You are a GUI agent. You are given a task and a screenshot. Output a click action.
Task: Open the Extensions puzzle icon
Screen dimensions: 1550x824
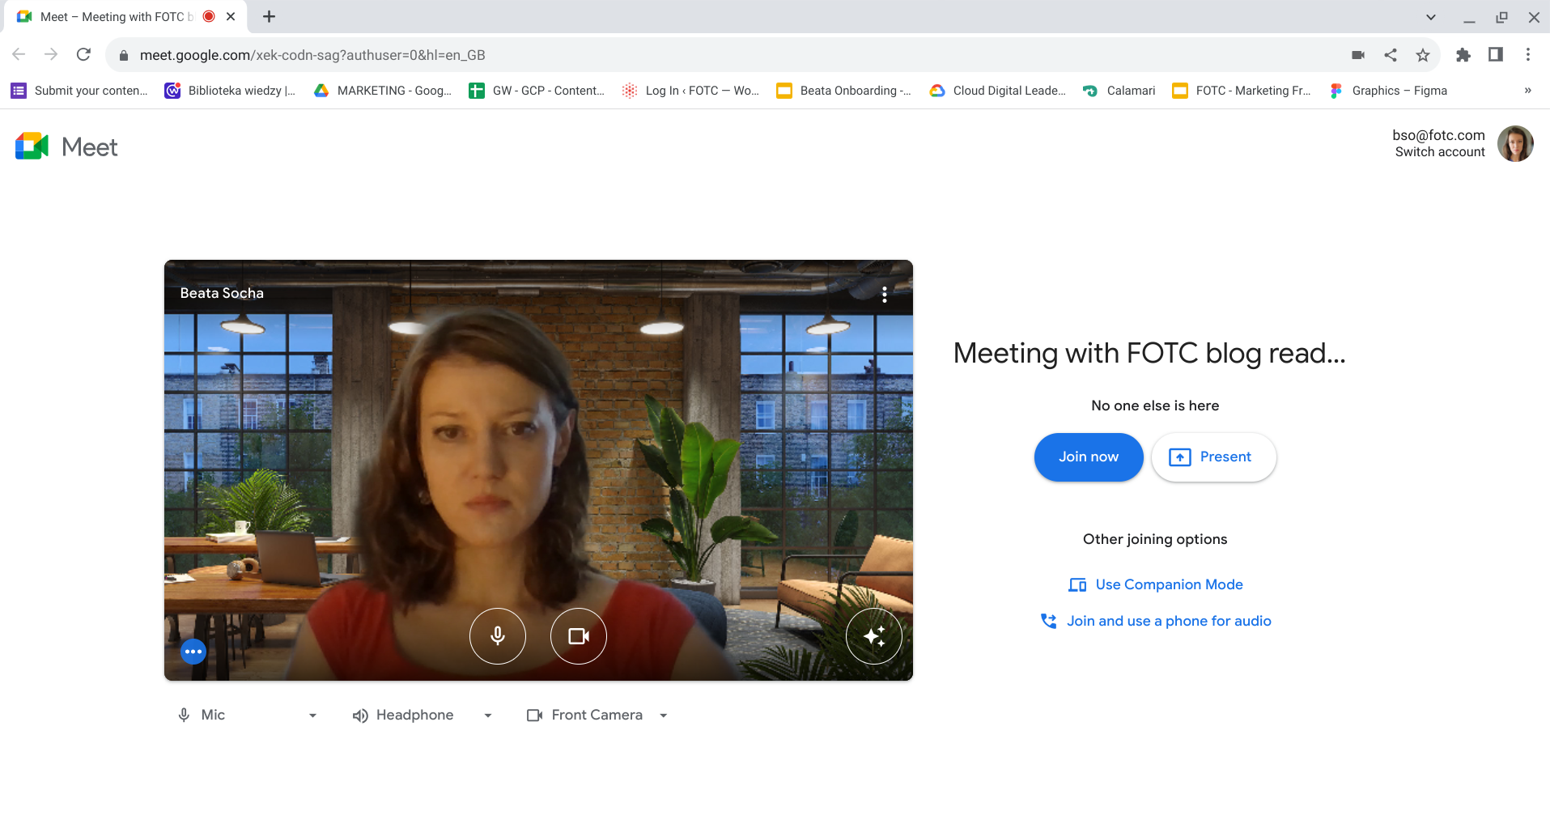coord(1463,55)
